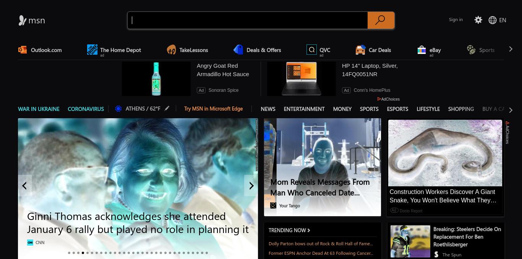Click the TakeLessons icon
Image resolution: width=522 pixels, height=259 pixels.
[171, 50]
